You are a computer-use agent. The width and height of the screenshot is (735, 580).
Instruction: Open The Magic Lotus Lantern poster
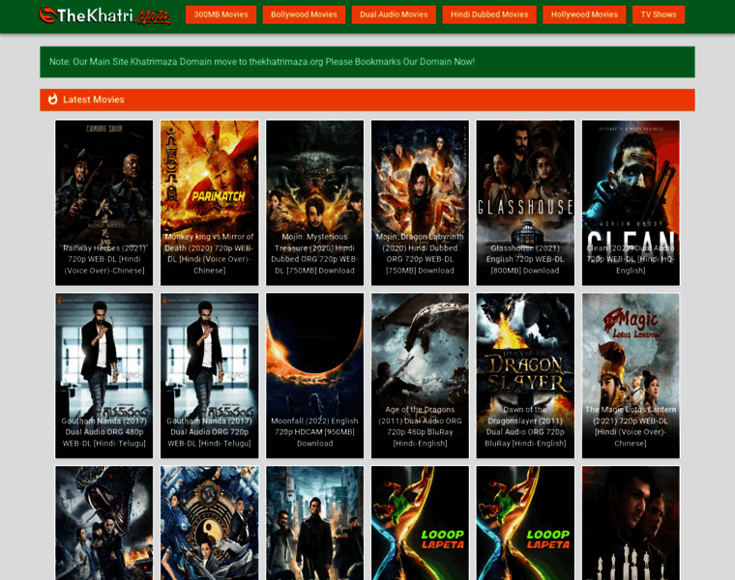[x=631, y=376]
